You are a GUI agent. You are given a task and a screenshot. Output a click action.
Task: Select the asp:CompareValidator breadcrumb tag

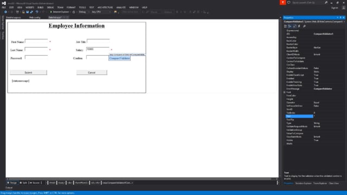pyautogui.click(x=118, y=183)
